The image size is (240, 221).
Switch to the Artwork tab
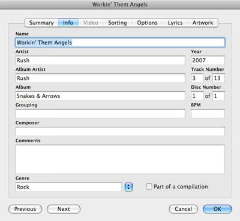[203, 23]
